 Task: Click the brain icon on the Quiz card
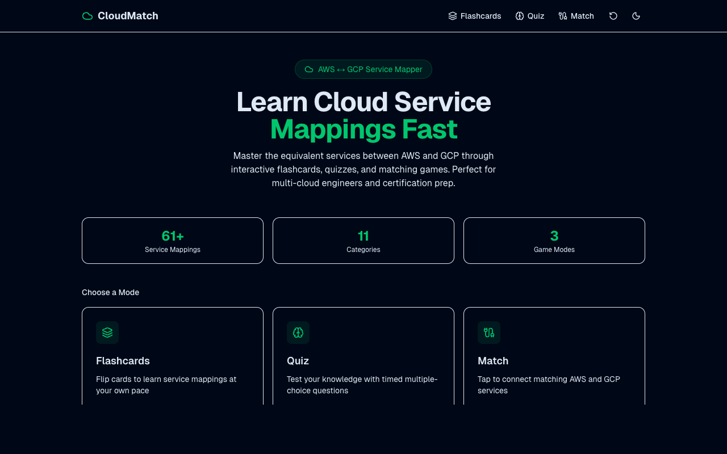point(298,333)
